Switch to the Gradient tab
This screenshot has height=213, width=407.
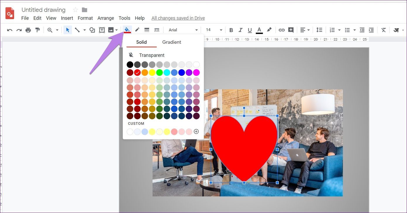172,42
